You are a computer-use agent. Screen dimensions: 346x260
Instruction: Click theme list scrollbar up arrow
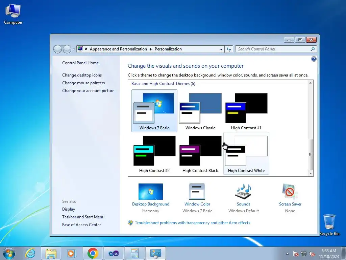311,83
